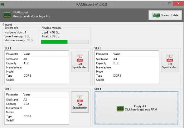The width and height of the screenshot is (184, 128).
Task: Select Slot 3 Manufacturer row
Action: point(127,68)
